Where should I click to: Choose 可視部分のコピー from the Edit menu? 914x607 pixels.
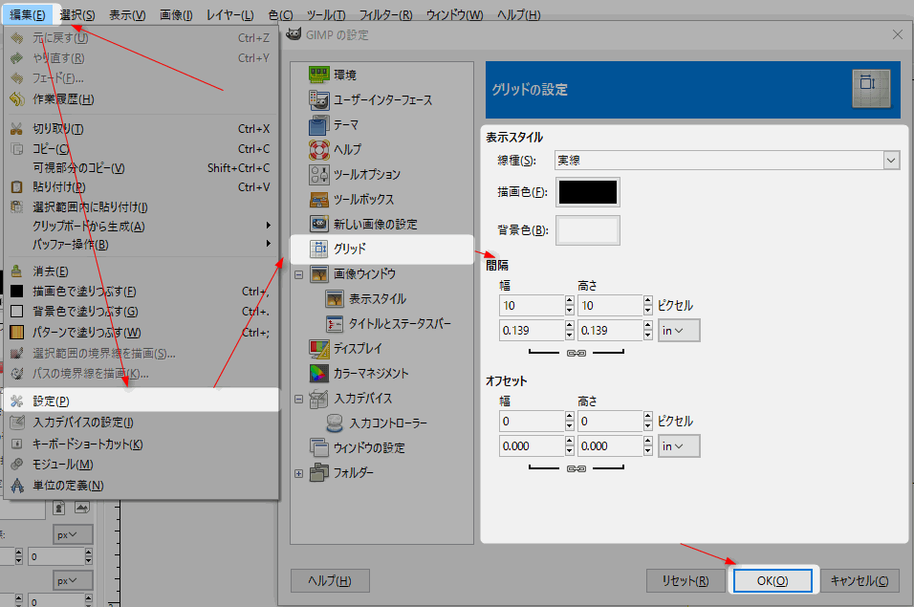tap(141, 168)
